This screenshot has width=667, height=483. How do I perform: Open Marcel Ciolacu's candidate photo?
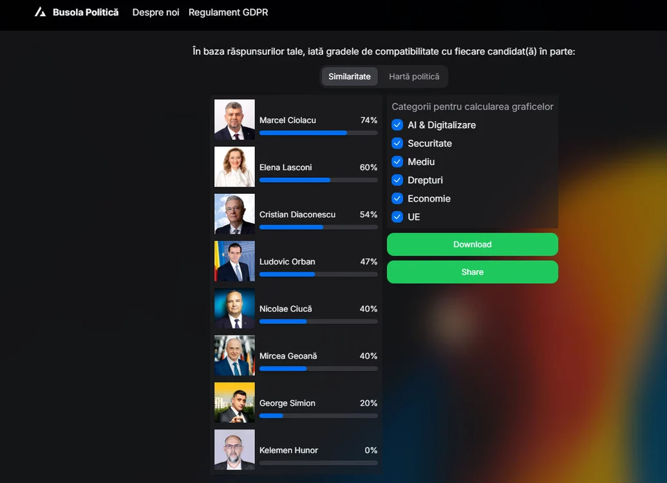click(234, 120)
